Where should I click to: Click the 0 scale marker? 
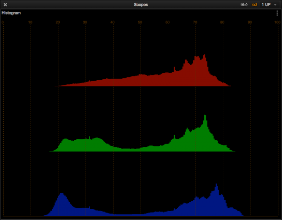coord(3,22)
